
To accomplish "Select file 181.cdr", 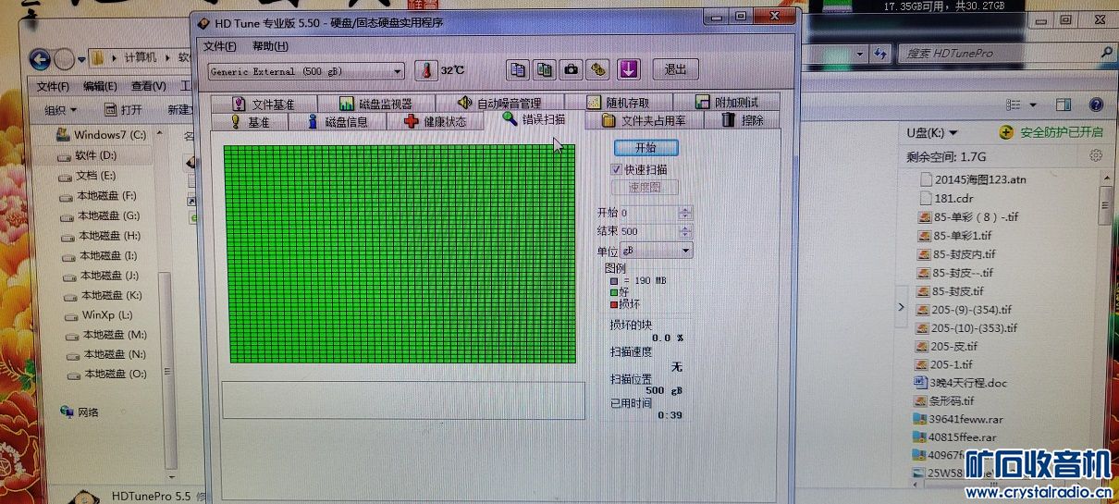I will (x=946, y=198).
